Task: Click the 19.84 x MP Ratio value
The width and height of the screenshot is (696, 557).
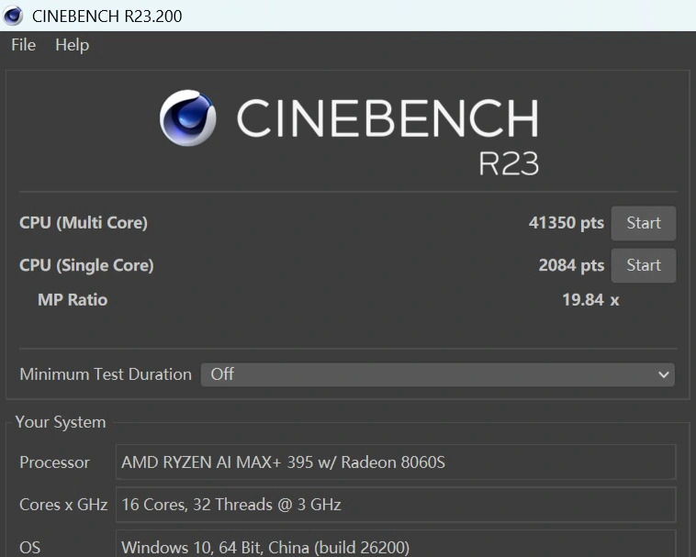Action: (590, 300)
